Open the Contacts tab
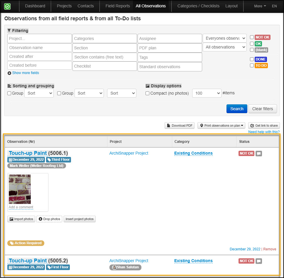Viewport: 284px width, 278px height. [86, 6]
